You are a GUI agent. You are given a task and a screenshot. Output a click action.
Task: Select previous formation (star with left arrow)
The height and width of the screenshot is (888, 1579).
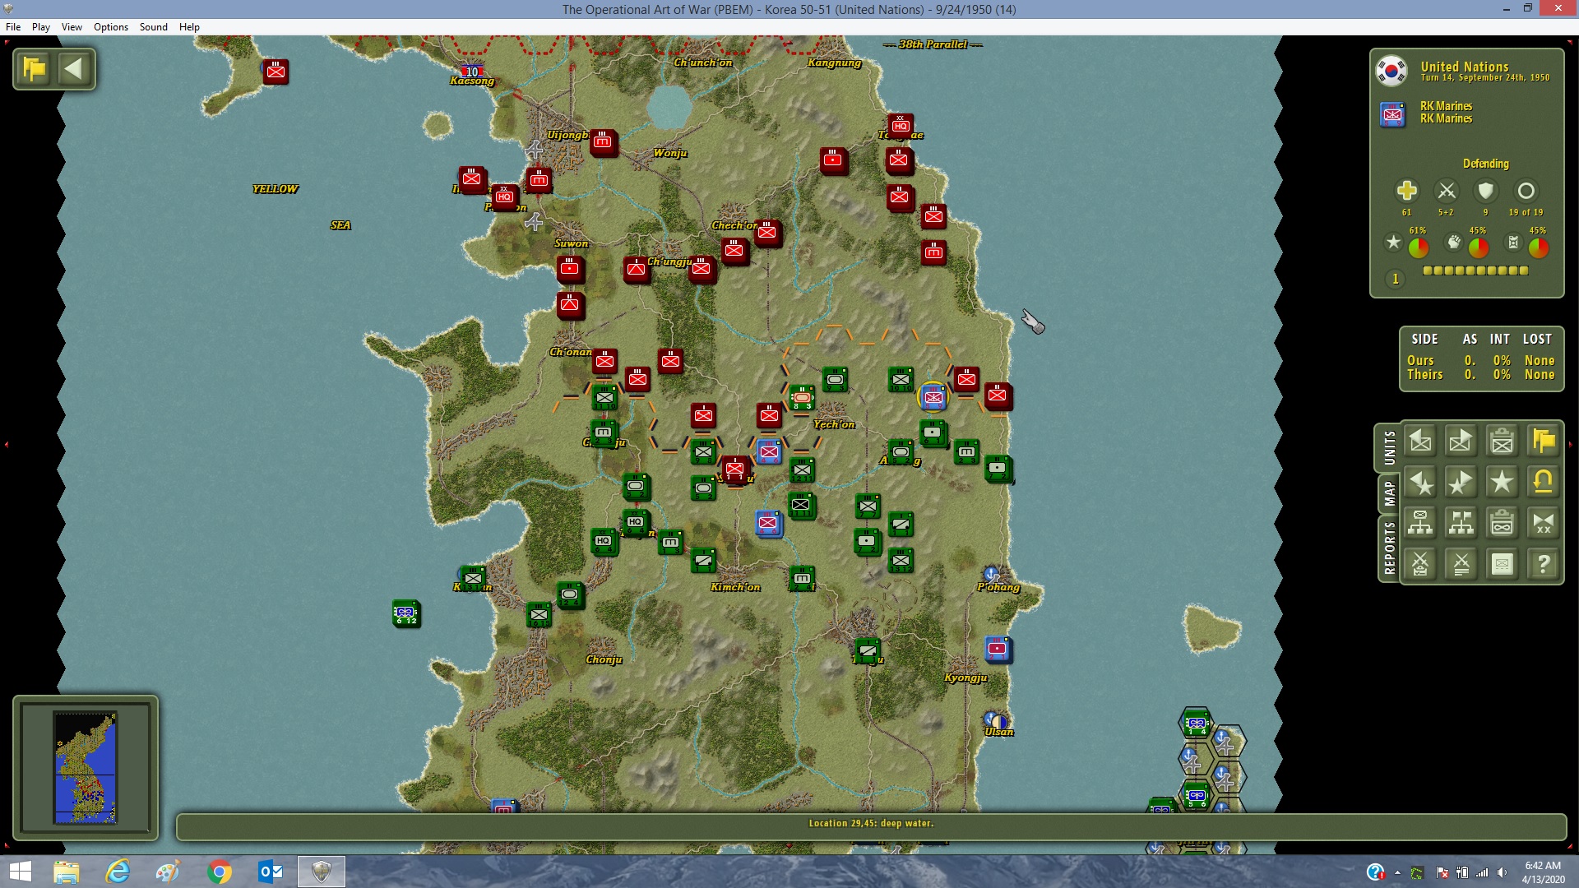point(1420,483)
